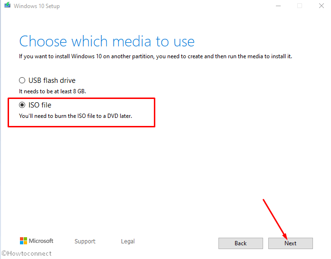Click the Windows 10 Setup title bar icon

pyautogui.click(x=8, y=5)
